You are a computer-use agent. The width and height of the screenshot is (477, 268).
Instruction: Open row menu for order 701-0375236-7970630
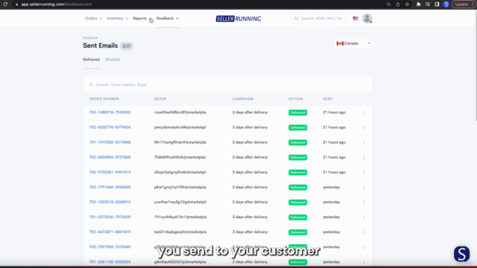(x=364, y=217)
